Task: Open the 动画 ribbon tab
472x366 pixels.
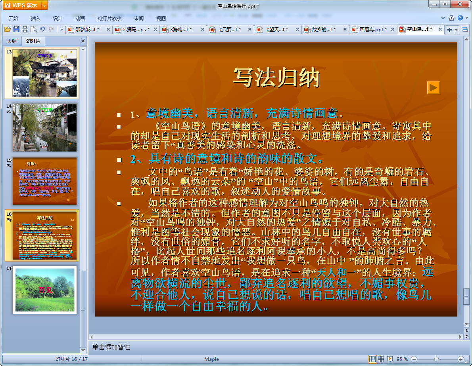Action: pyautogui.click(x=80, y=18)
